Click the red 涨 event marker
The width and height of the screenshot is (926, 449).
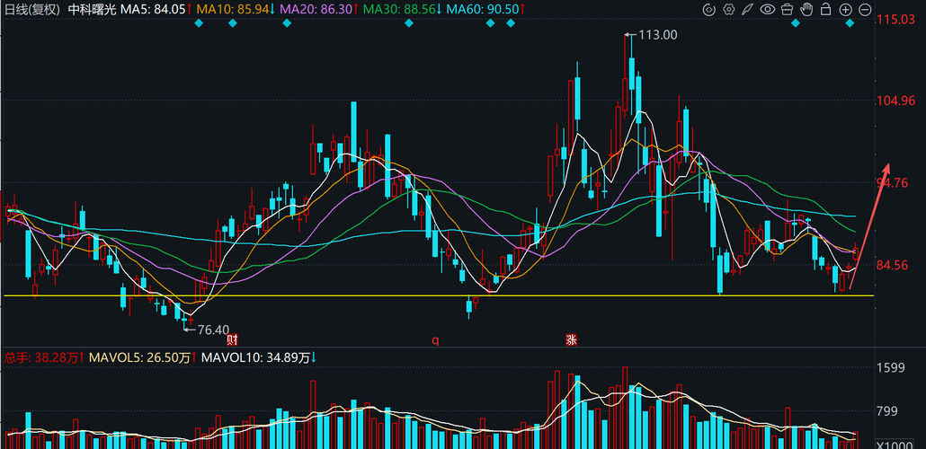571,339
